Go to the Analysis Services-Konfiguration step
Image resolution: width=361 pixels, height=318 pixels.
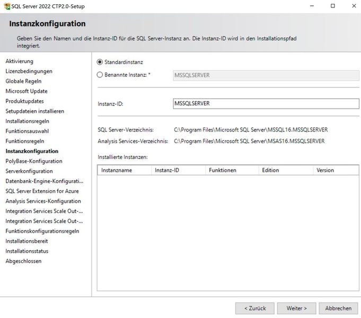click(43, 201)
